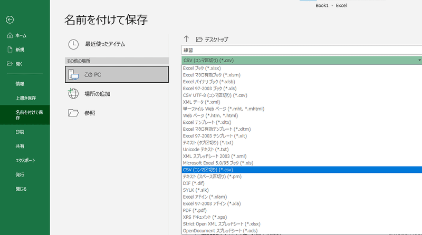Click the desktop folder icon in path
The width and height of the screenshot is (422, 235).
pyautogui.click(x=199, y=40)
